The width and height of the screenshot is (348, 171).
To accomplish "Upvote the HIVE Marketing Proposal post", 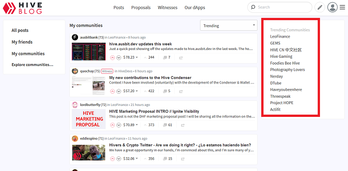I will pyautogui.click(x=112, y=125).
